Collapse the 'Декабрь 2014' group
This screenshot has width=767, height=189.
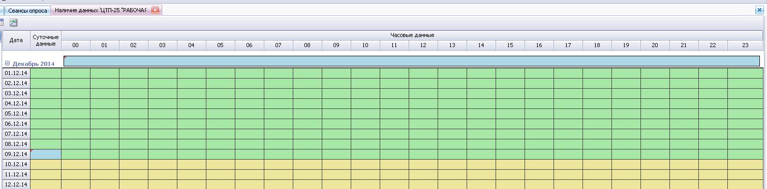(x=8, y=63)
